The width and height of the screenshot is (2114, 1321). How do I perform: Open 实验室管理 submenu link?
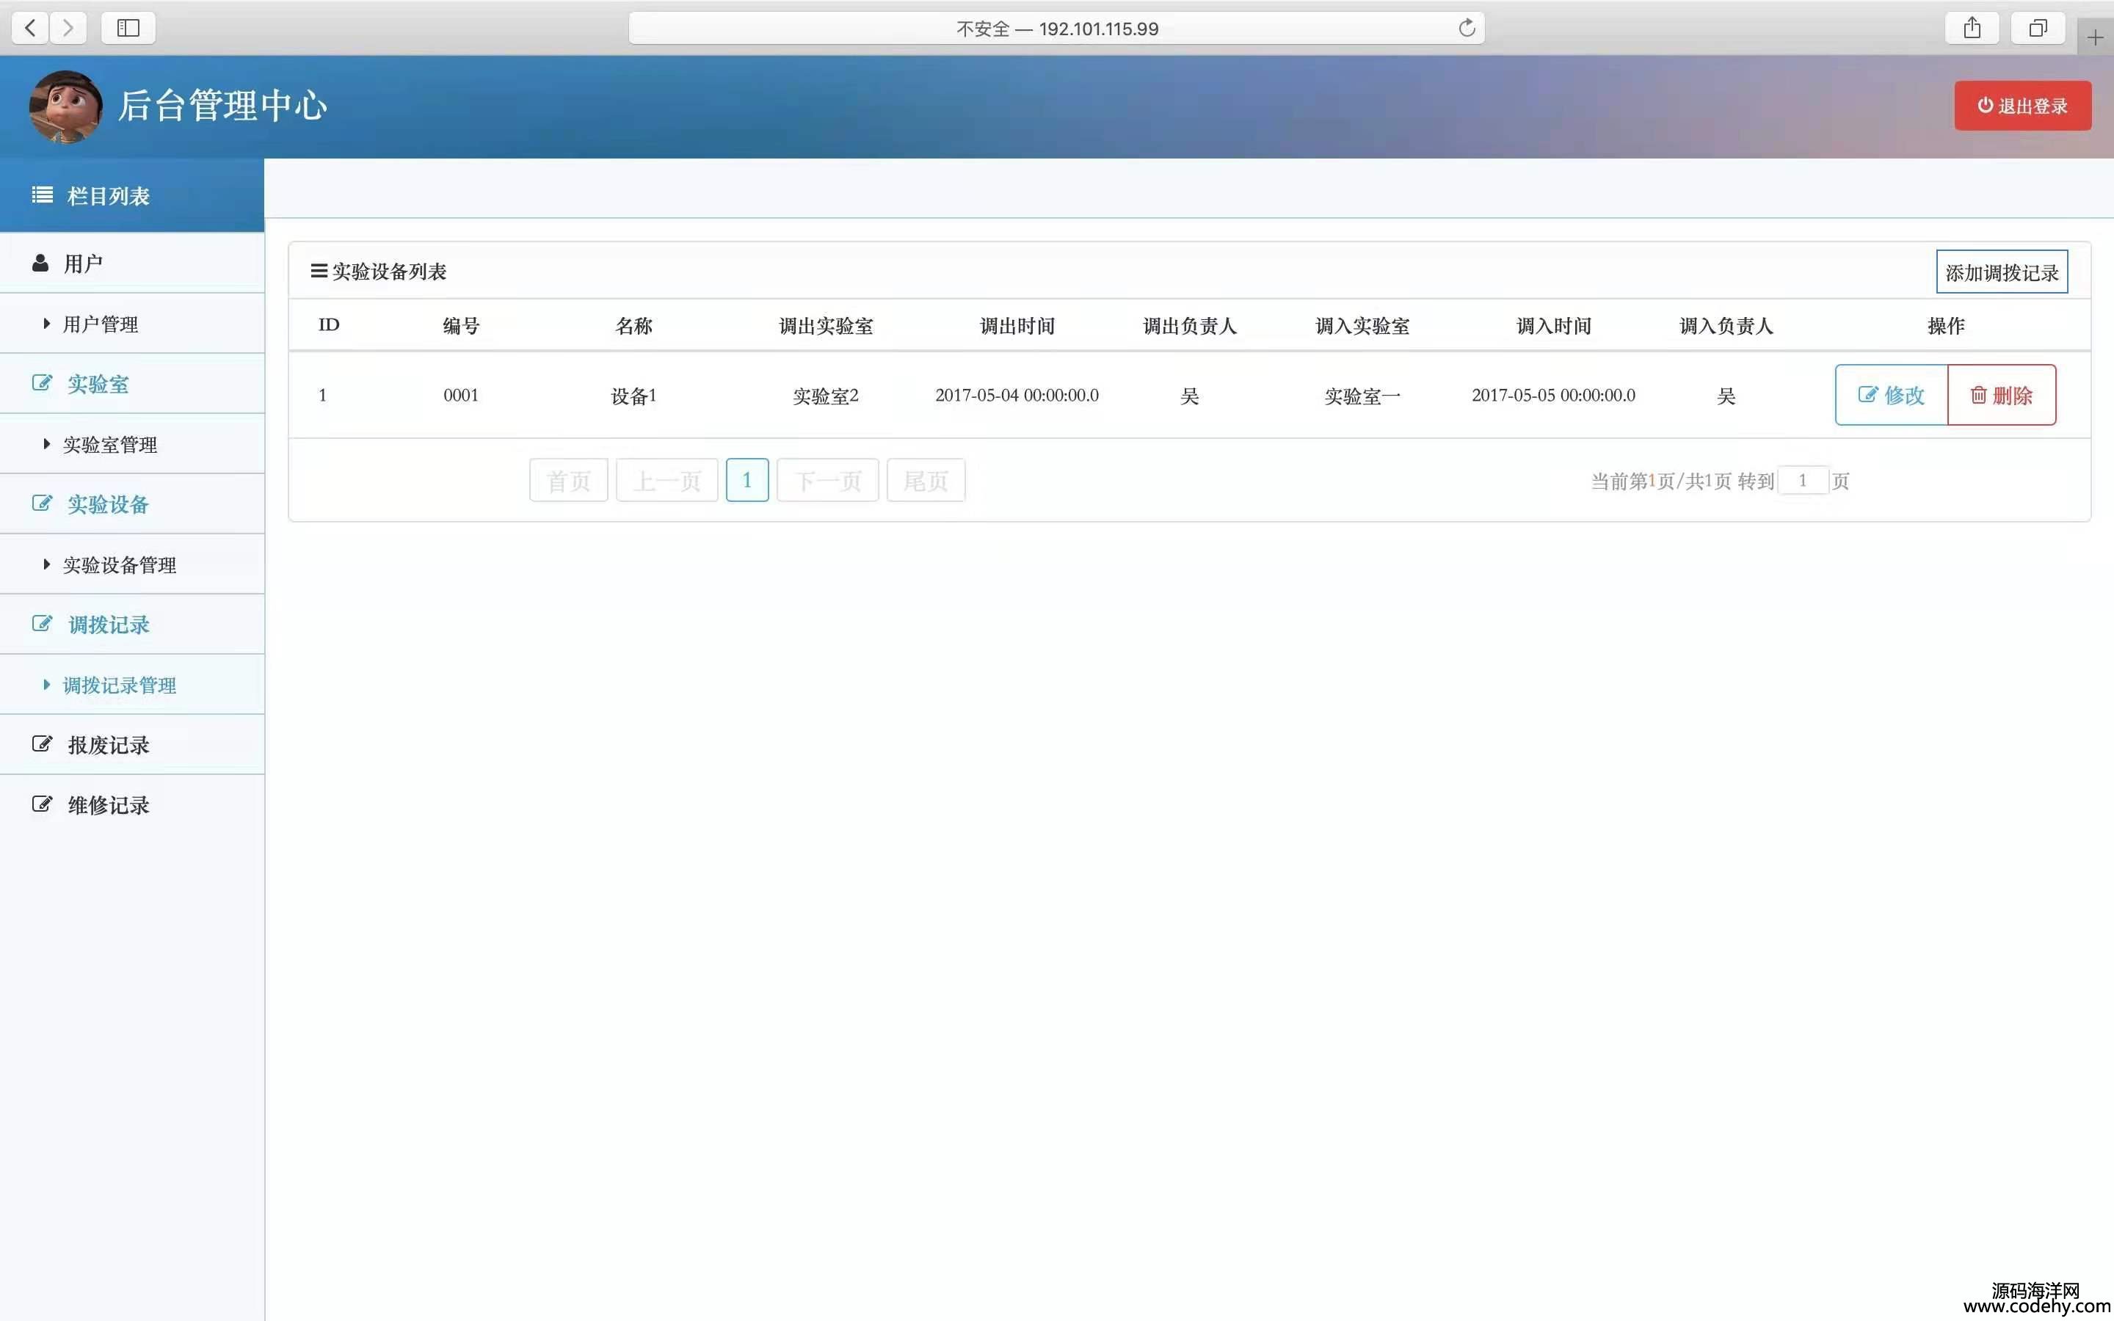(110, 445)
